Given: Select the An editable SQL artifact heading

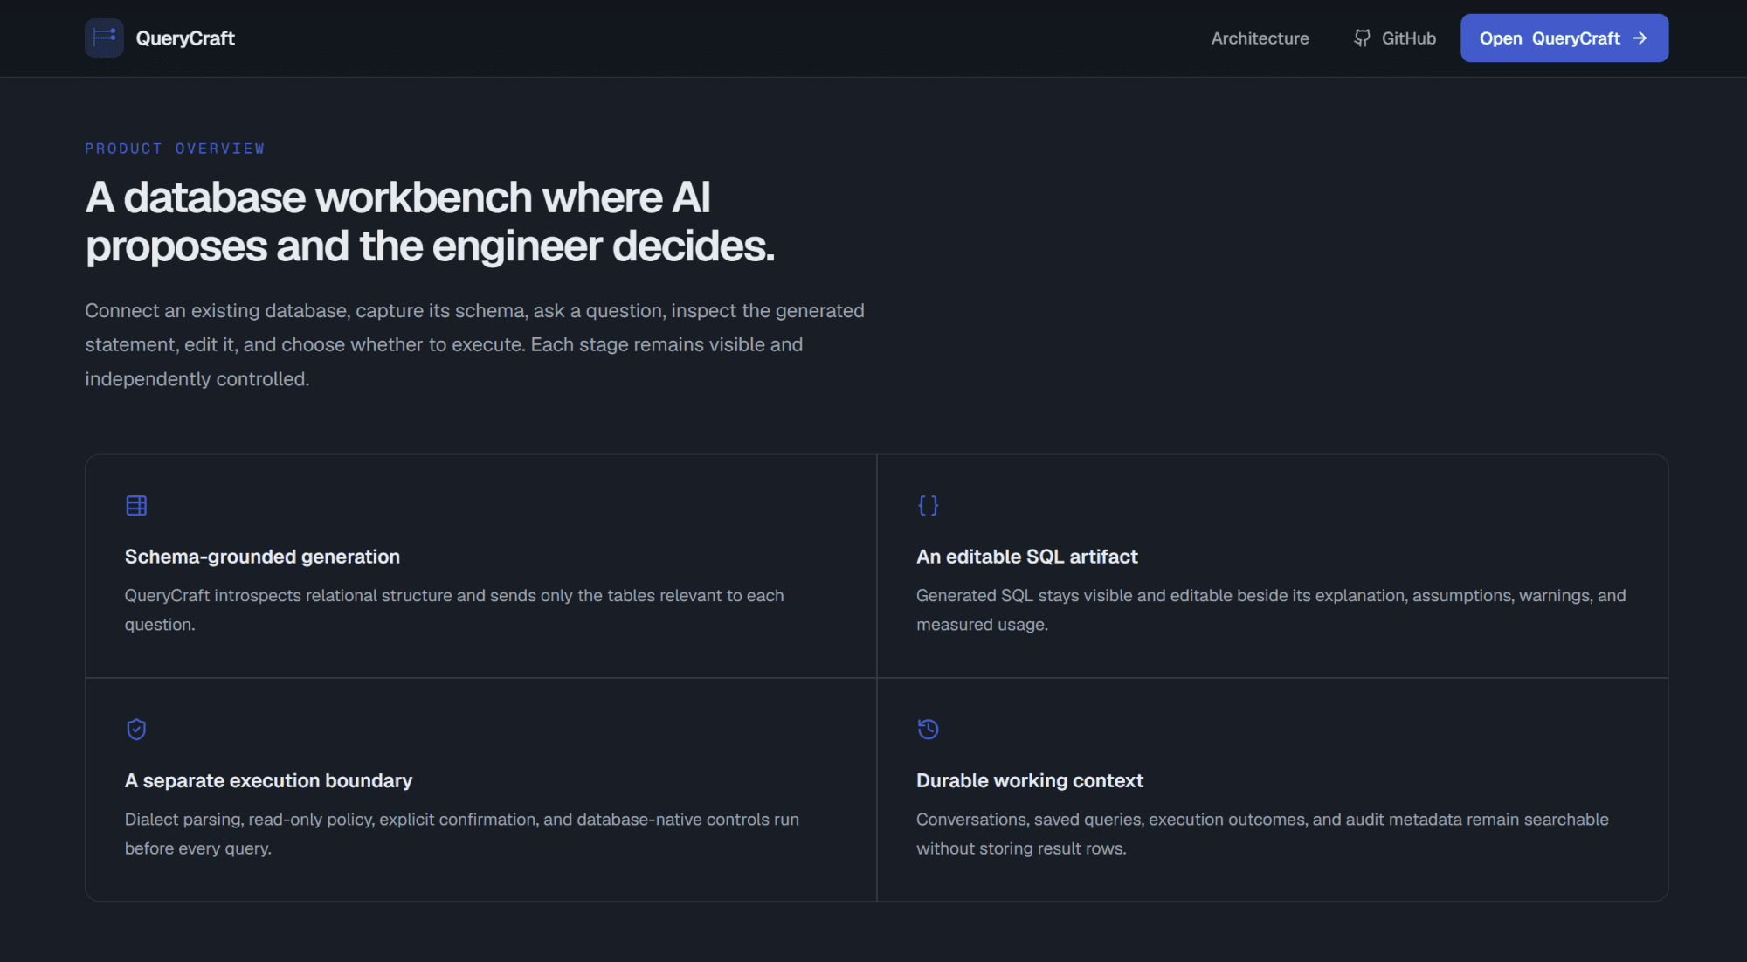Looking at the screenshot, I should click(1026, 557).
